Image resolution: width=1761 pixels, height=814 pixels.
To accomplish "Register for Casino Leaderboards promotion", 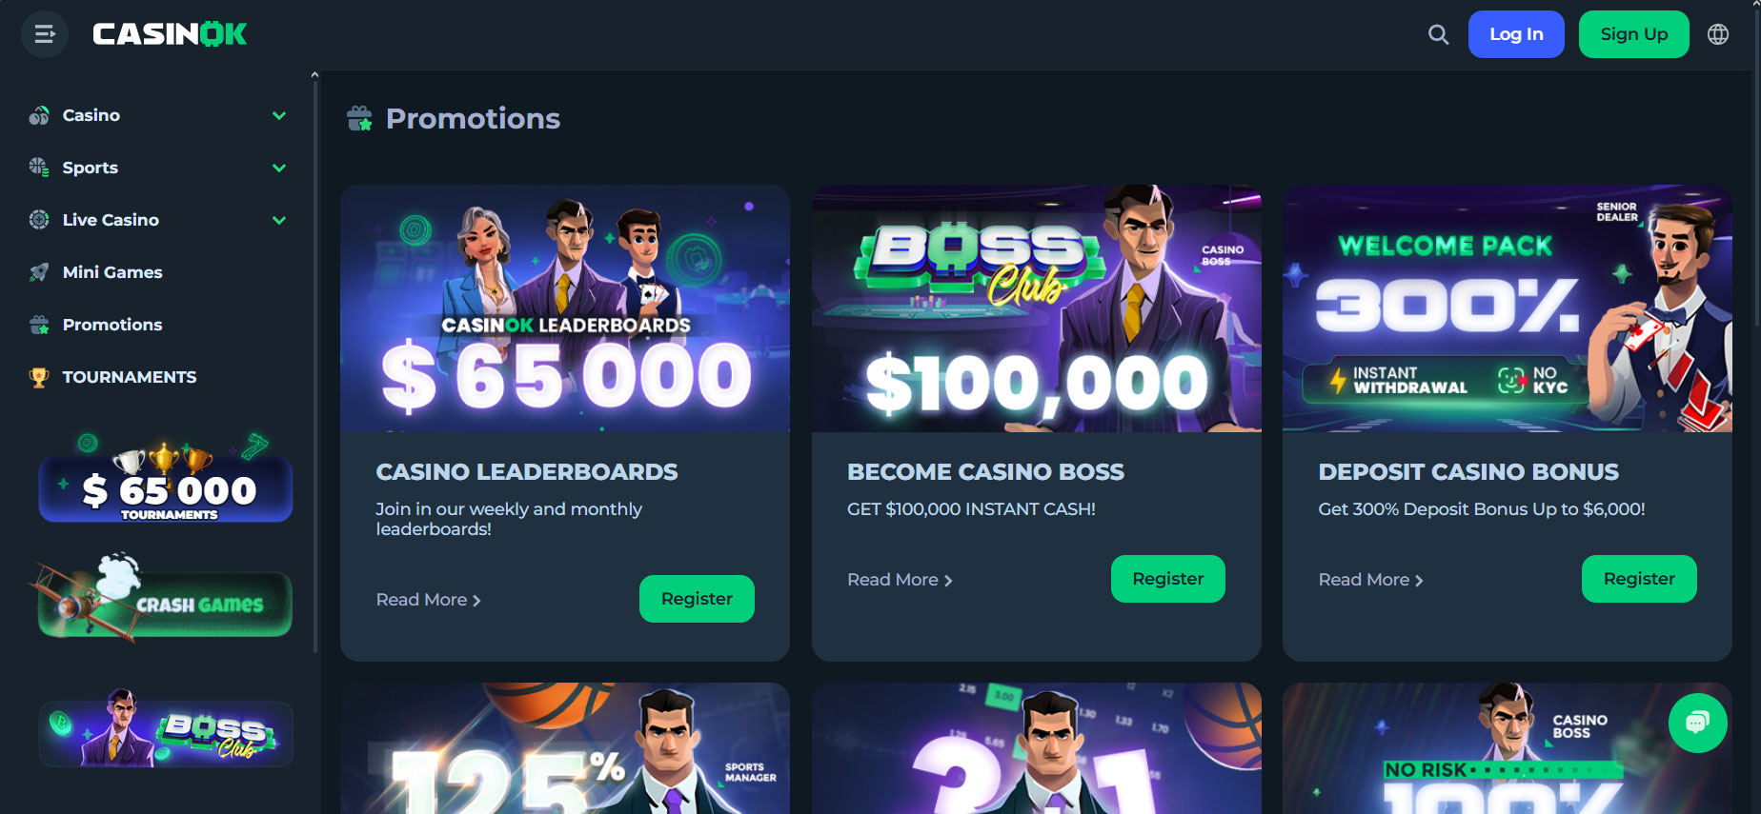I will pyautogui.click(x=697, y=599).
